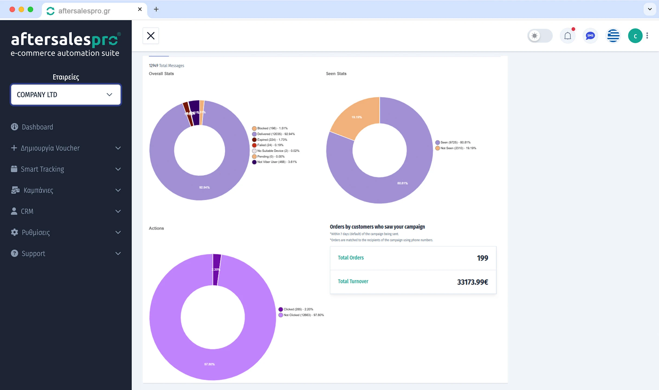The width and height of the screenshot is (659, 390).
Task: Select the Smart Tracking sidebar icon
Action: (14, 169)
